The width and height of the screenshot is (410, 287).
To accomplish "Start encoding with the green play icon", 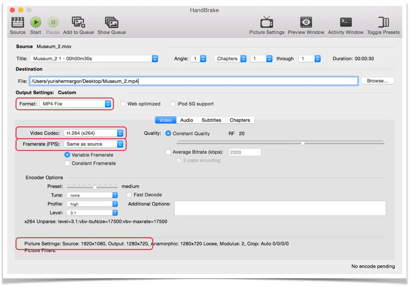I will [x=36, y=22].
